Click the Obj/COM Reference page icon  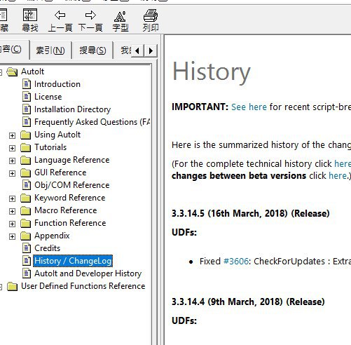coord(27,185)
